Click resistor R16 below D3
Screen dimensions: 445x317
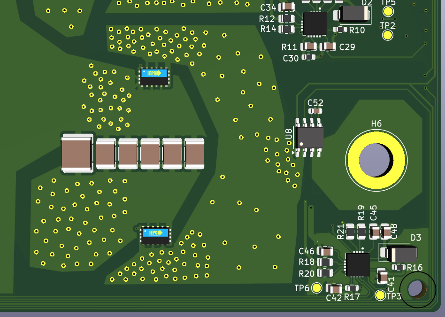click(398, 267)
